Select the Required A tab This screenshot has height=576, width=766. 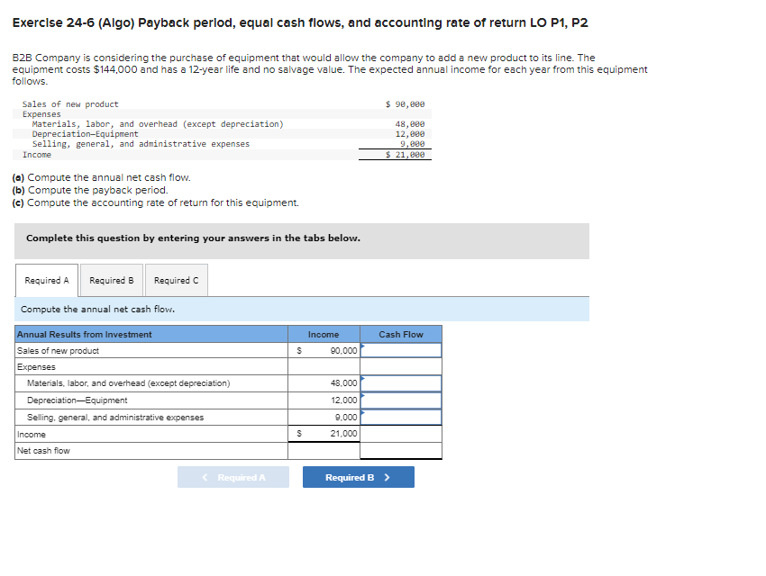[46, 280]
